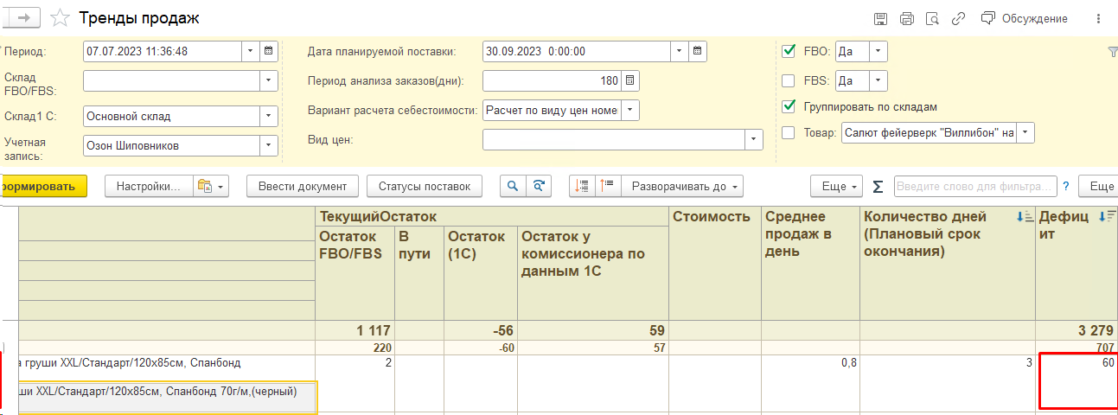Click the Ввести документ button
Viewport: 1118px width, 415px height.
coord(302,186)
